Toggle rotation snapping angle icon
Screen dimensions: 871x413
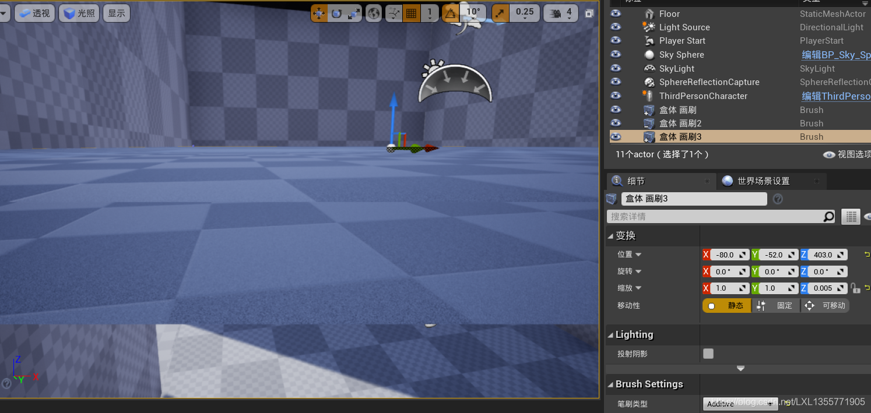click(x=450, y=13)
